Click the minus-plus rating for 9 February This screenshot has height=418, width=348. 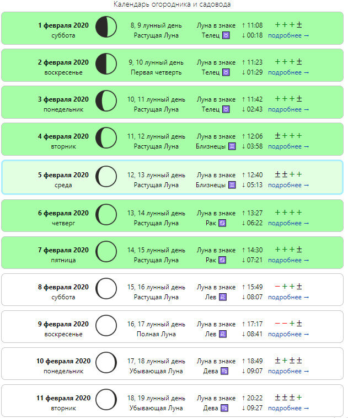[288, 324]
